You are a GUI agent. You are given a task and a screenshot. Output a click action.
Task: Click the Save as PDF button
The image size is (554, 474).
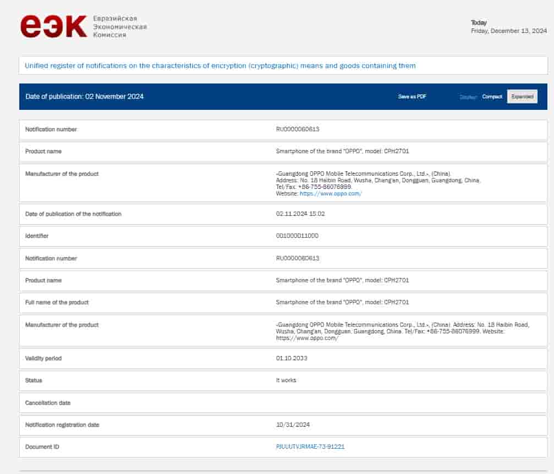(411, 96)
